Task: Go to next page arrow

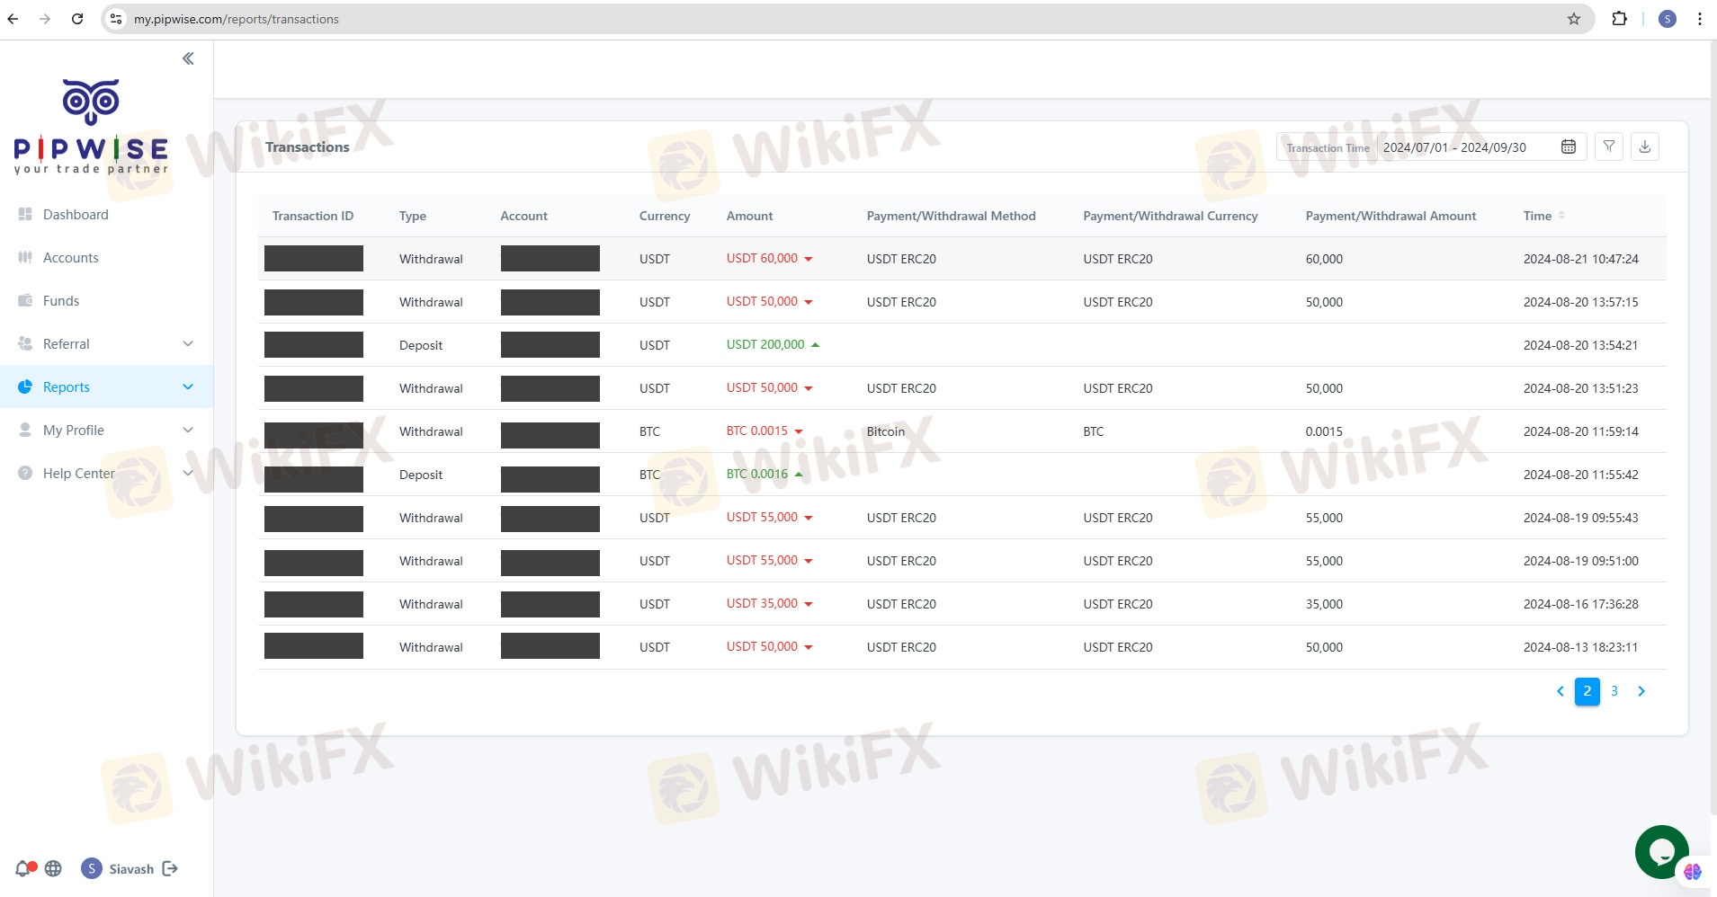Action: (1641, 691)
